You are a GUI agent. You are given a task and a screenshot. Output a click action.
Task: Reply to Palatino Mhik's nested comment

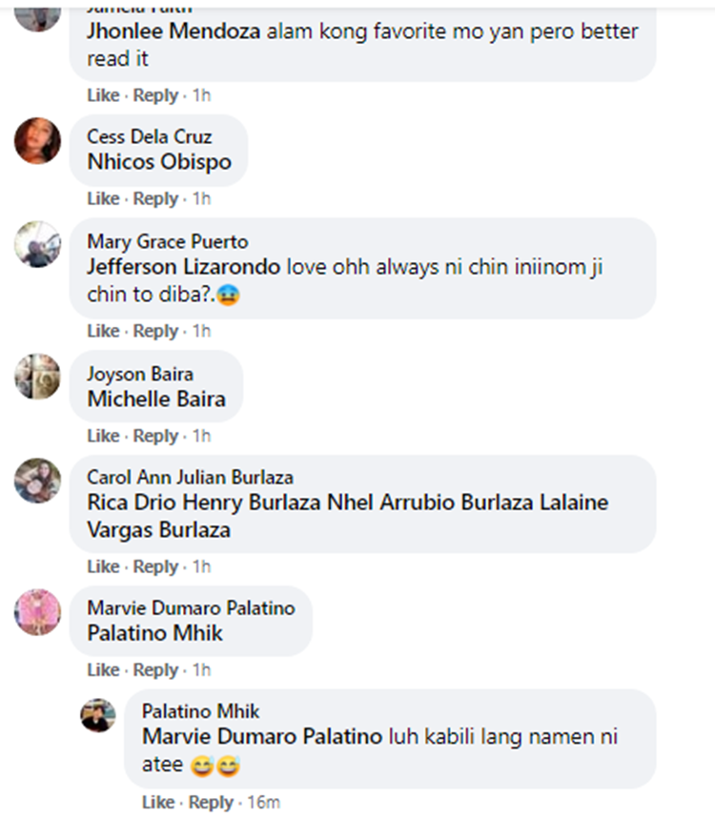point(211,802)
